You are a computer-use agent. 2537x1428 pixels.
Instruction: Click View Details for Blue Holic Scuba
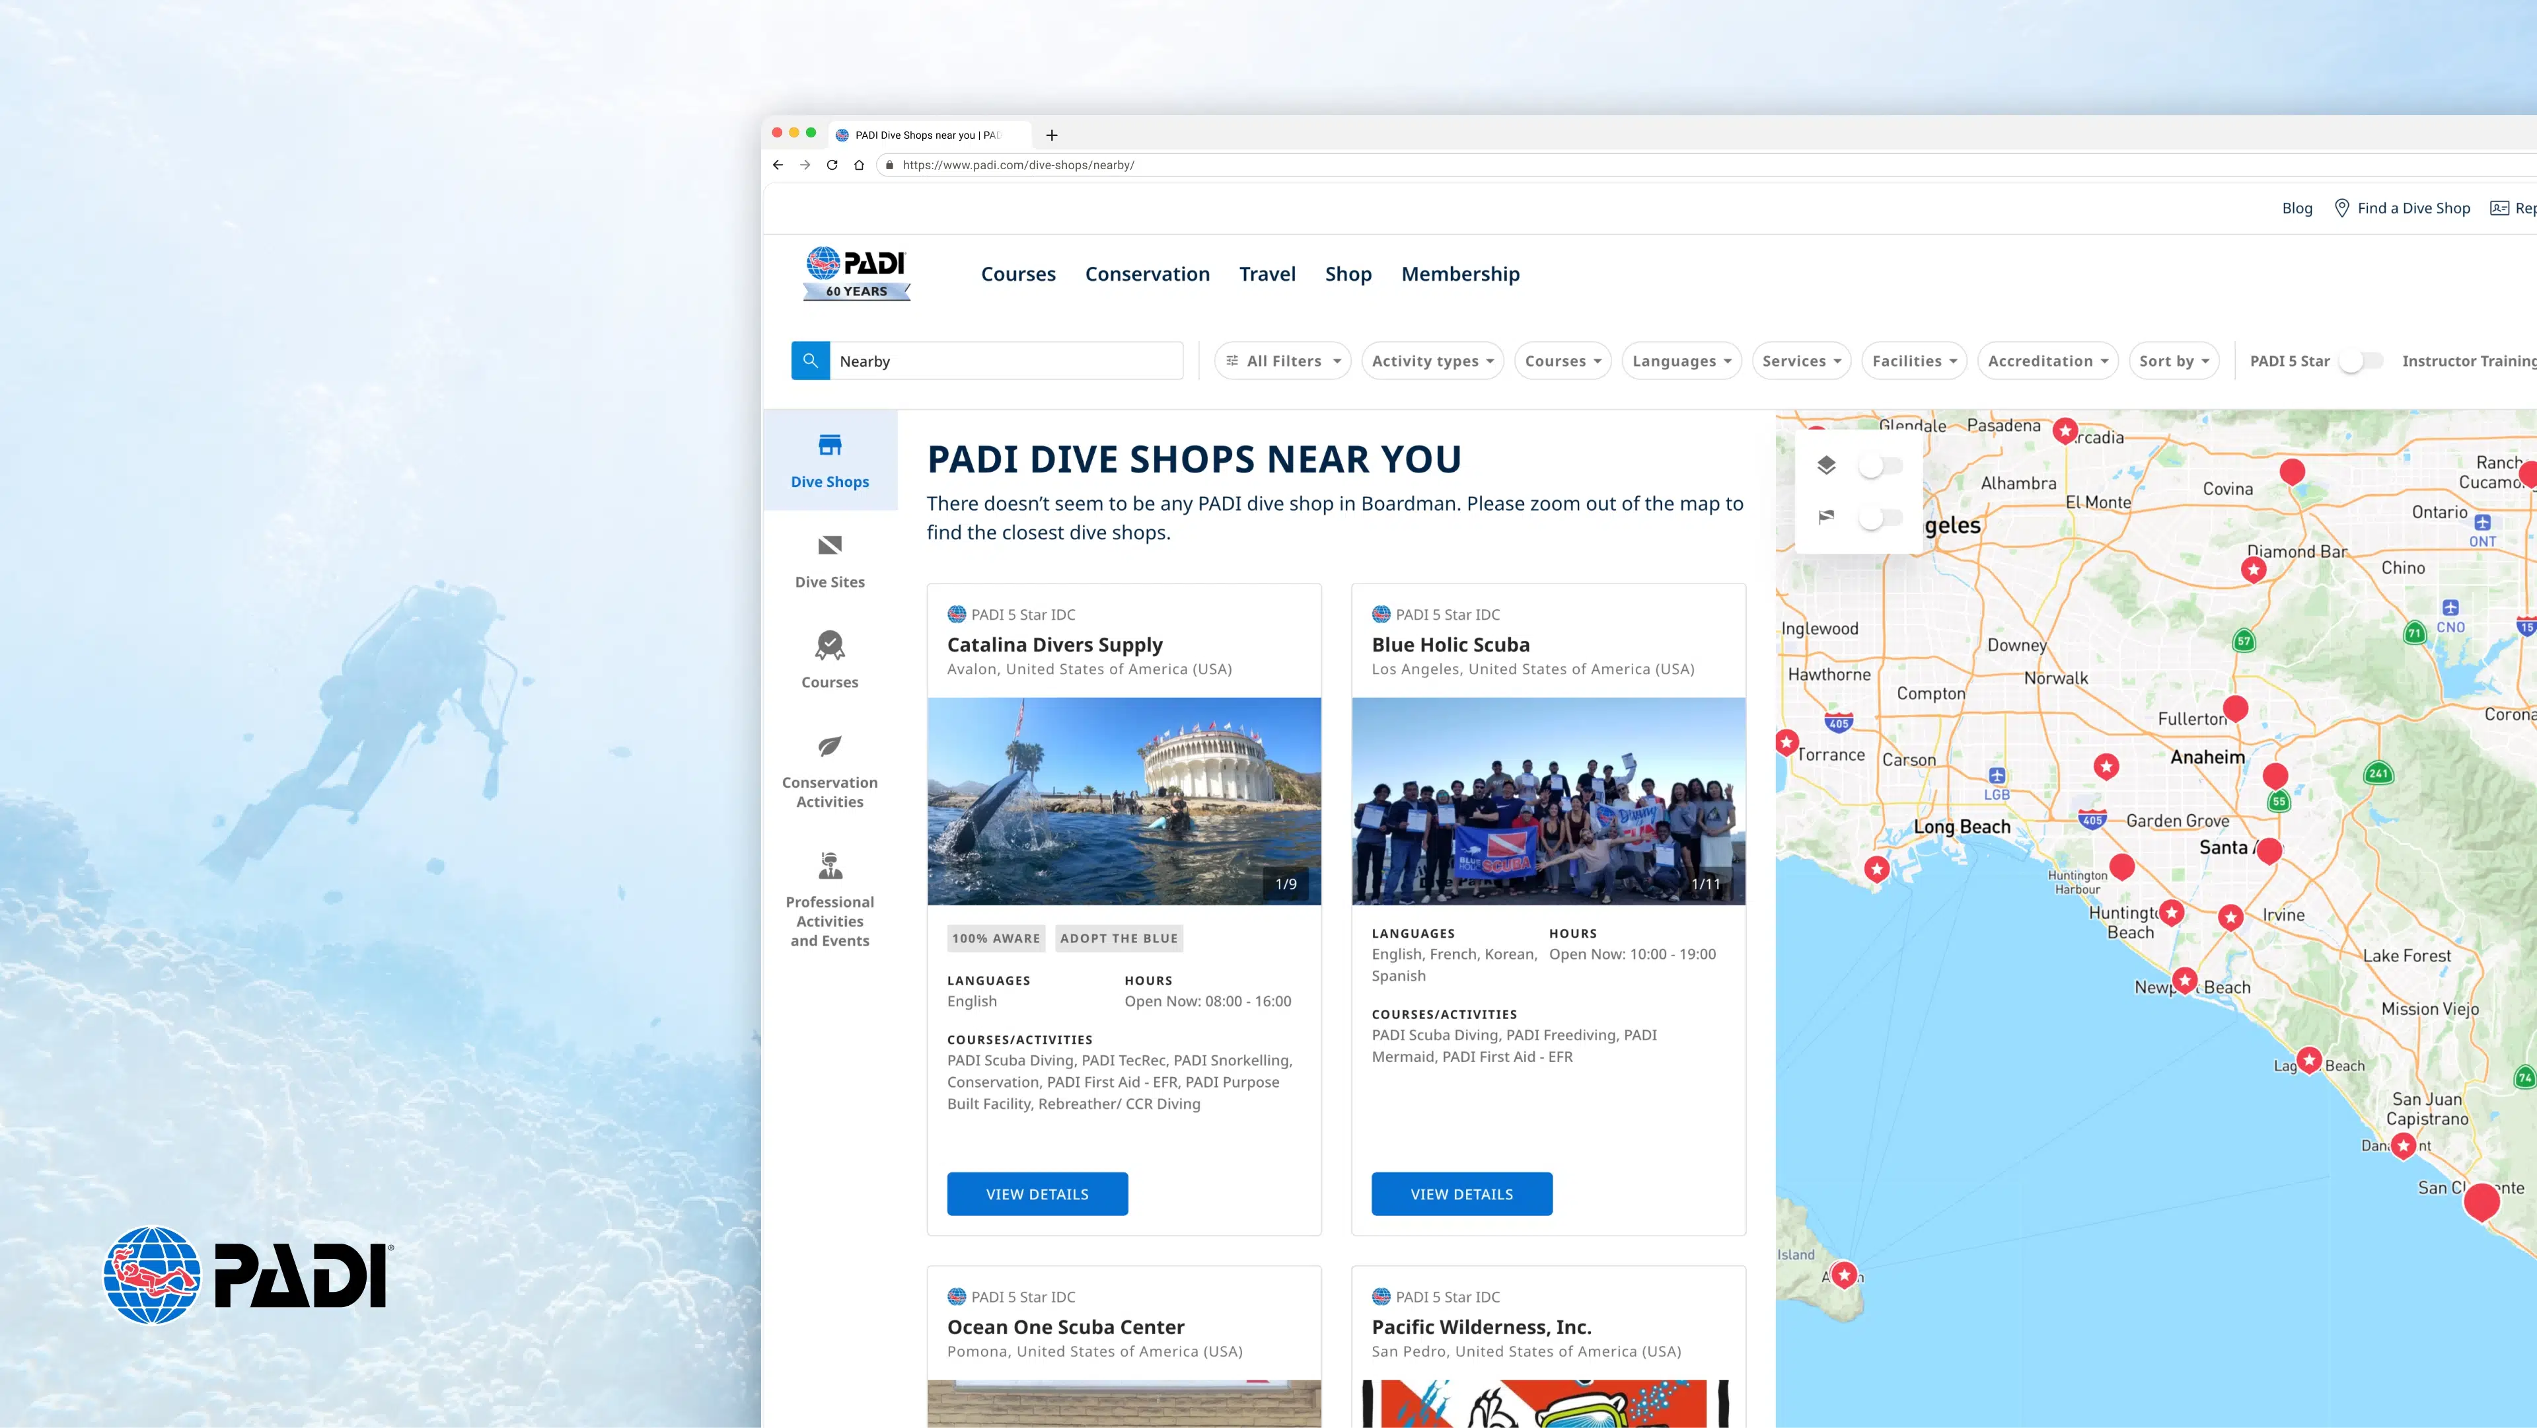tap(1461, 1193)
